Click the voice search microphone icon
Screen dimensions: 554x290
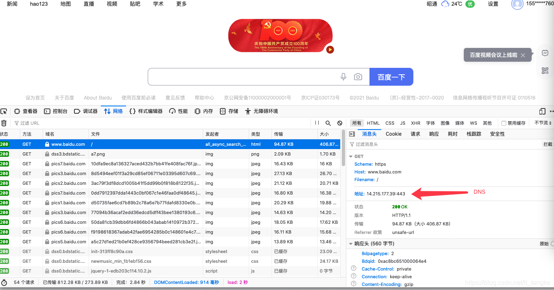point(343,77)
